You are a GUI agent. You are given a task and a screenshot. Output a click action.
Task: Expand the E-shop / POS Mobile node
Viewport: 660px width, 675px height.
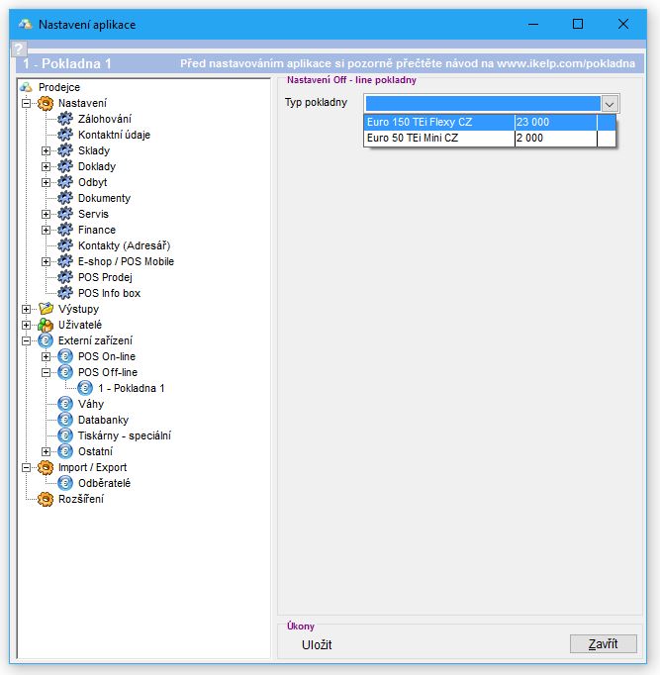[46, 261]
